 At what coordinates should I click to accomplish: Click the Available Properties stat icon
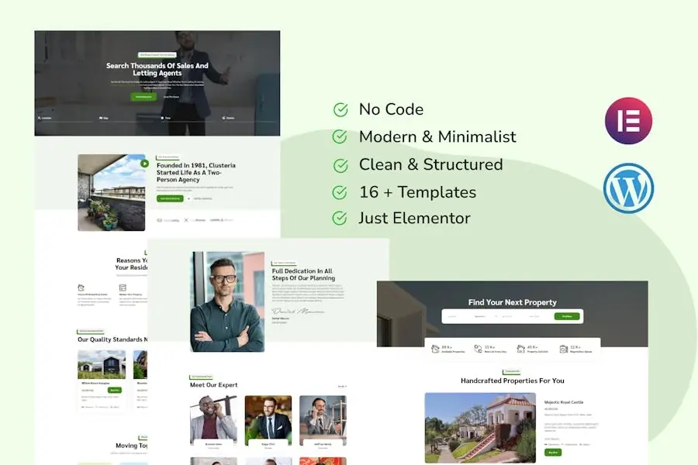click(x=435, y=349)
